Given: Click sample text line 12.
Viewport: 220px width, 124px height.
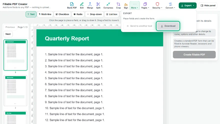Looking at the screenshot, I should [x=75, y=120].
